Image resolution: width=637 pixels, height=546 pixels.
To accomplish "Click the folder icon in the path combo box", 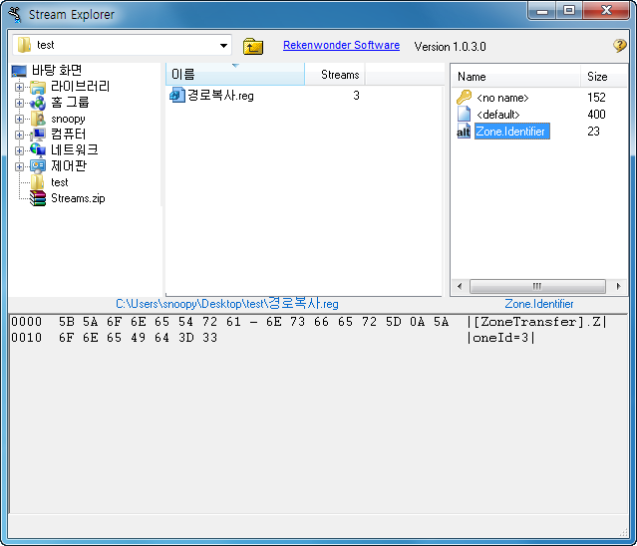I will click(24, 45).
